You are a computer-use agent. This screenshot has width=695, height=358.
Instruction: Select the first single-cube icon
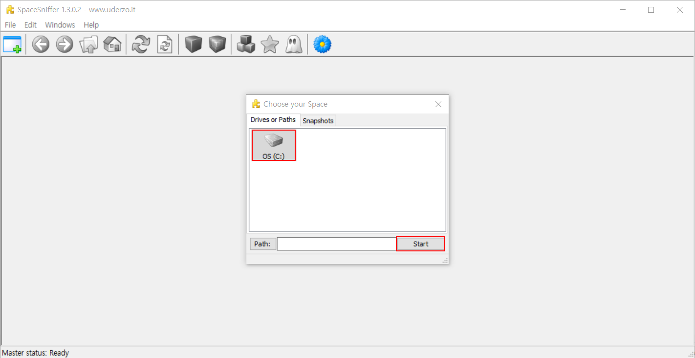[194, 45]
